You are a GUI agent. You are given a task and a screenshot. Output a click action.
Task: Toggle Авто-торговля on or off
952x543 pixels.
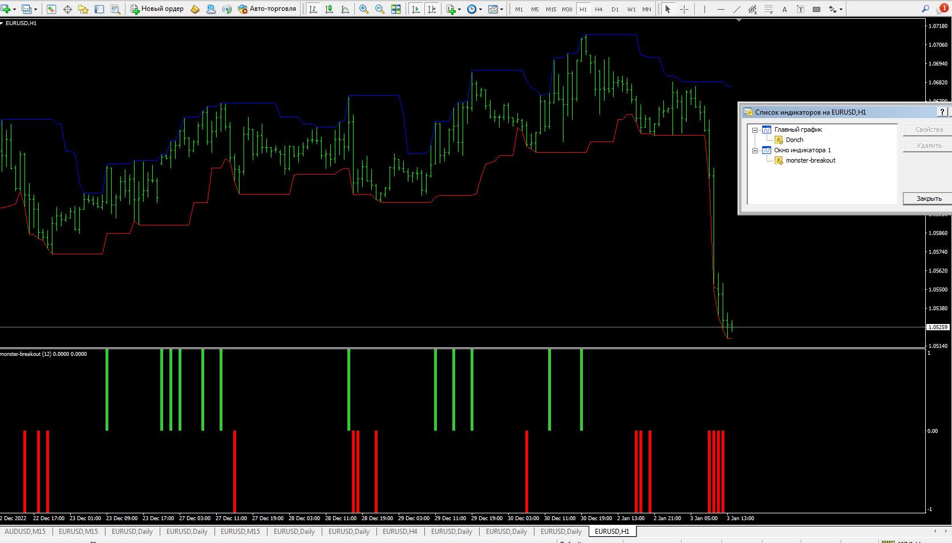268,9
